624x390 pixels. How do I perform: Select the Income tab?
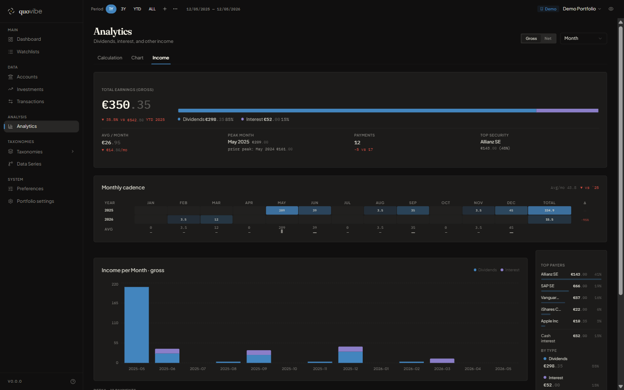point(161,58)
